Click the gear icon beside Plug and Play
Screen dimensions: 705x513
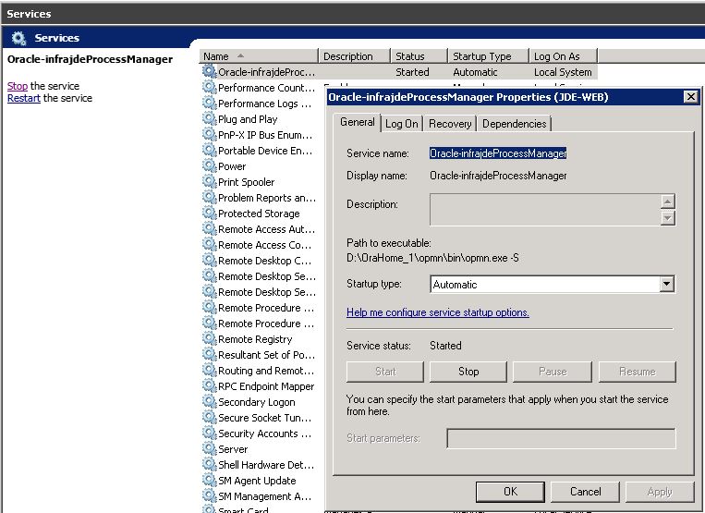[209, 118]
